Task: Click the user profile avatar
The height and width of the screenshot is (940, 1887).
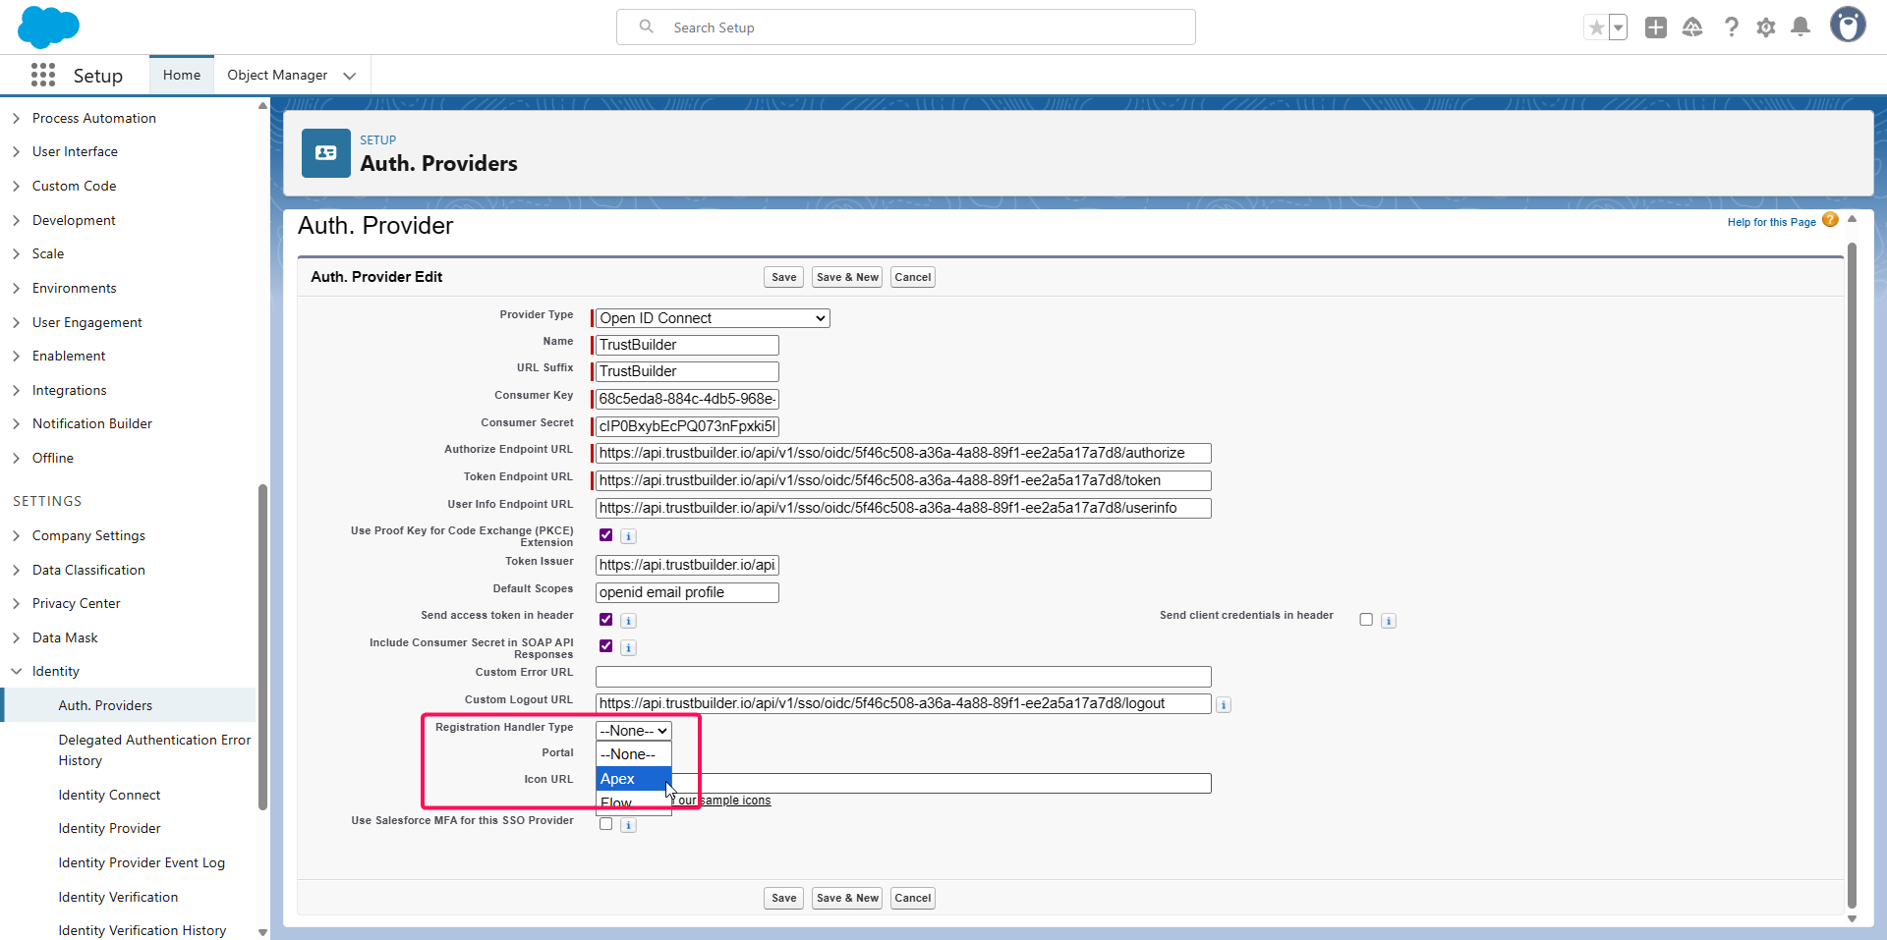Action: coord(1847,26)
